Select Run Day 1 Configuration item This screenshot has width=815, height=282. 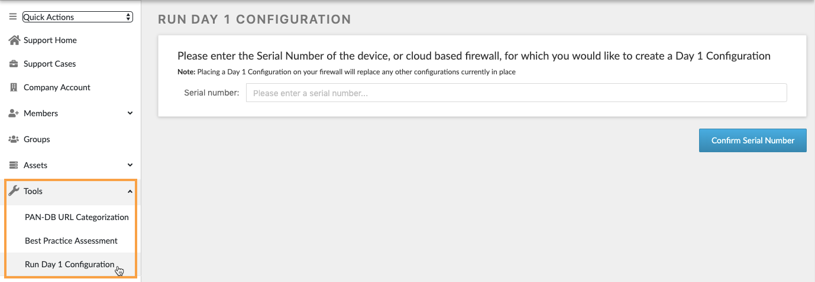(69, 264)
